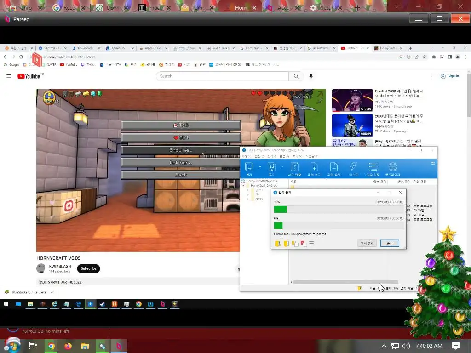Open the Twitch bookmark in the bookmarks bar
471x353 pixels.
(88, 64)
